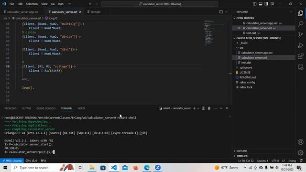306x172 pixels.
Task: Show the Debug Console tab
Action: pos(46,108)
